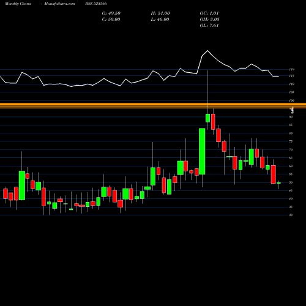Click the long upper wick reaching above the orange line
The height and width of the screenshot is (306, 306).
(207, 92)
